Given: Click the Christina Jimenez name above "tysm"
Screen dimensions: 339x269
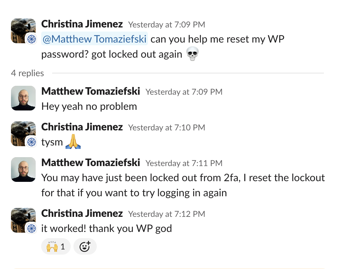Looking at the screenshot, I should coord(82,127).
